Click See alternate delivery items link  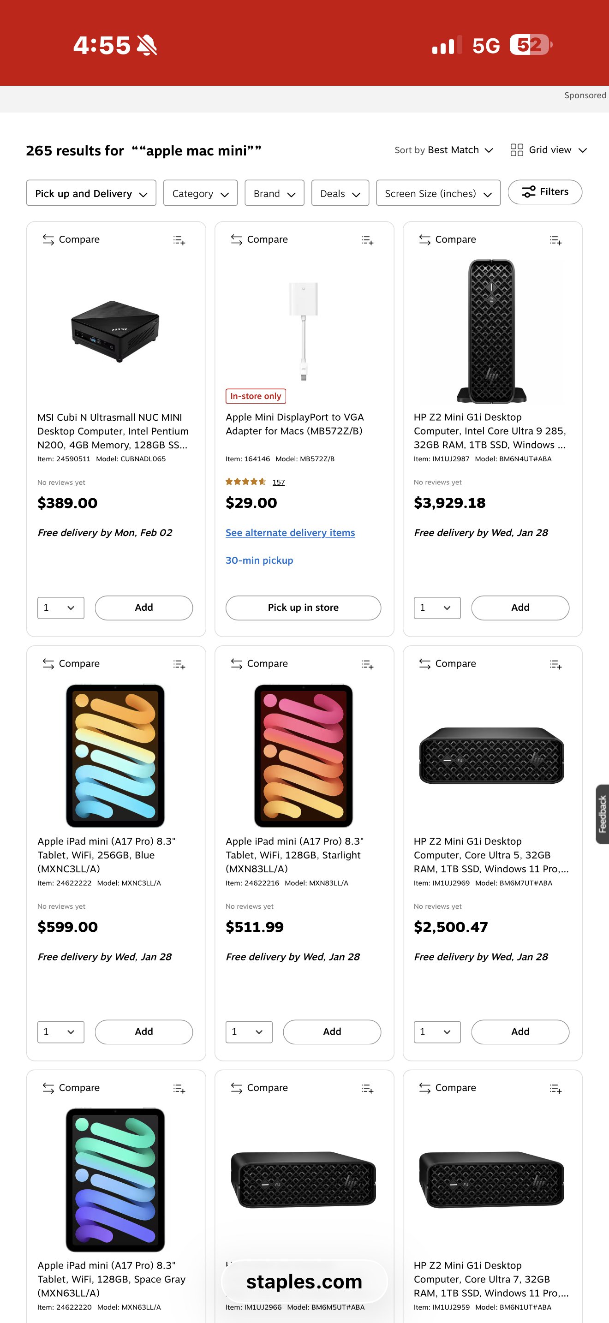coord(290,533)
